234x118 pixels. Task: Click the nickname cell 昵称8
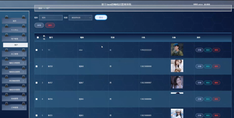(x=81, y=66)
